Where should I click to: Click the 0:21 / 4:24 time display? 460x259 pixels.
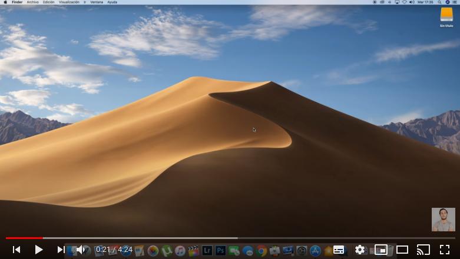click(114, 250)
